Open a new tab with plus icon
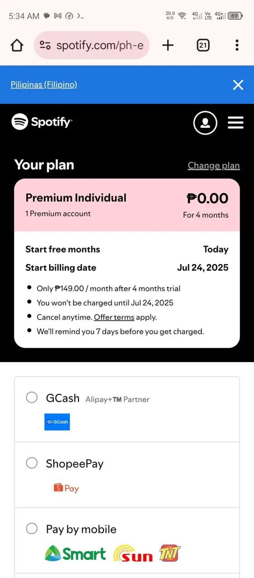254x578 pixels. pyautogui.click(x=168, y=45)
